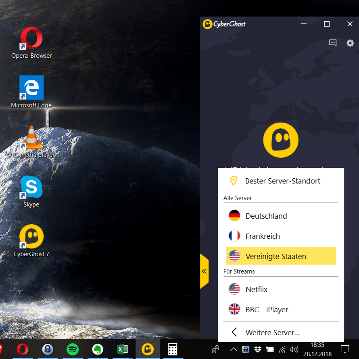Click the UK flag next to BBC - iPlayer
Screen dimensions: 359x359
(x=234, y=309)
